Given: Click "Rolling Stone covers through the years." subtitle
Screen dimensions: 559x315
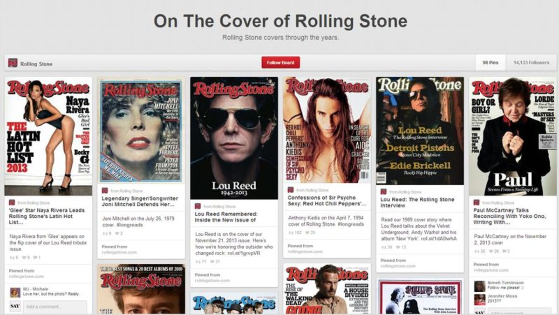Looking at the screenshot, I should point(280,37).
